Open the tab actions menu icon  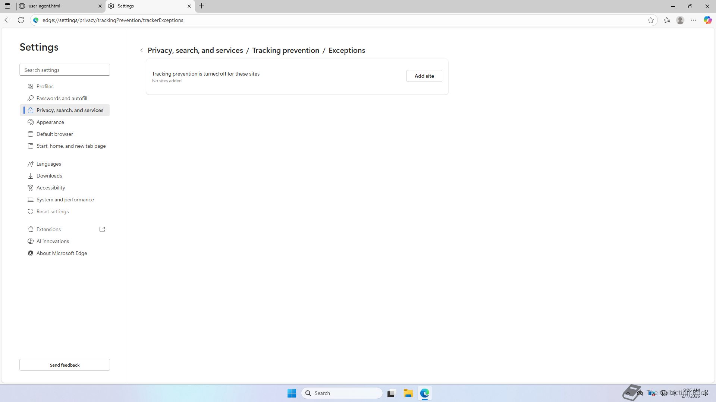click(7, 6)
